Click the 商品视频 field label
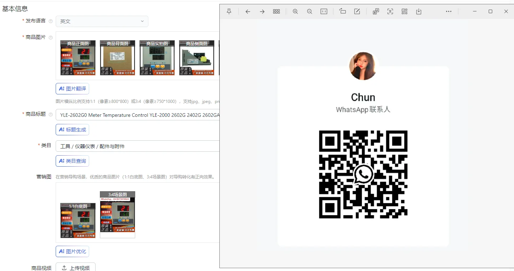This screenshot has width=514, height=271. click(41, 268)
